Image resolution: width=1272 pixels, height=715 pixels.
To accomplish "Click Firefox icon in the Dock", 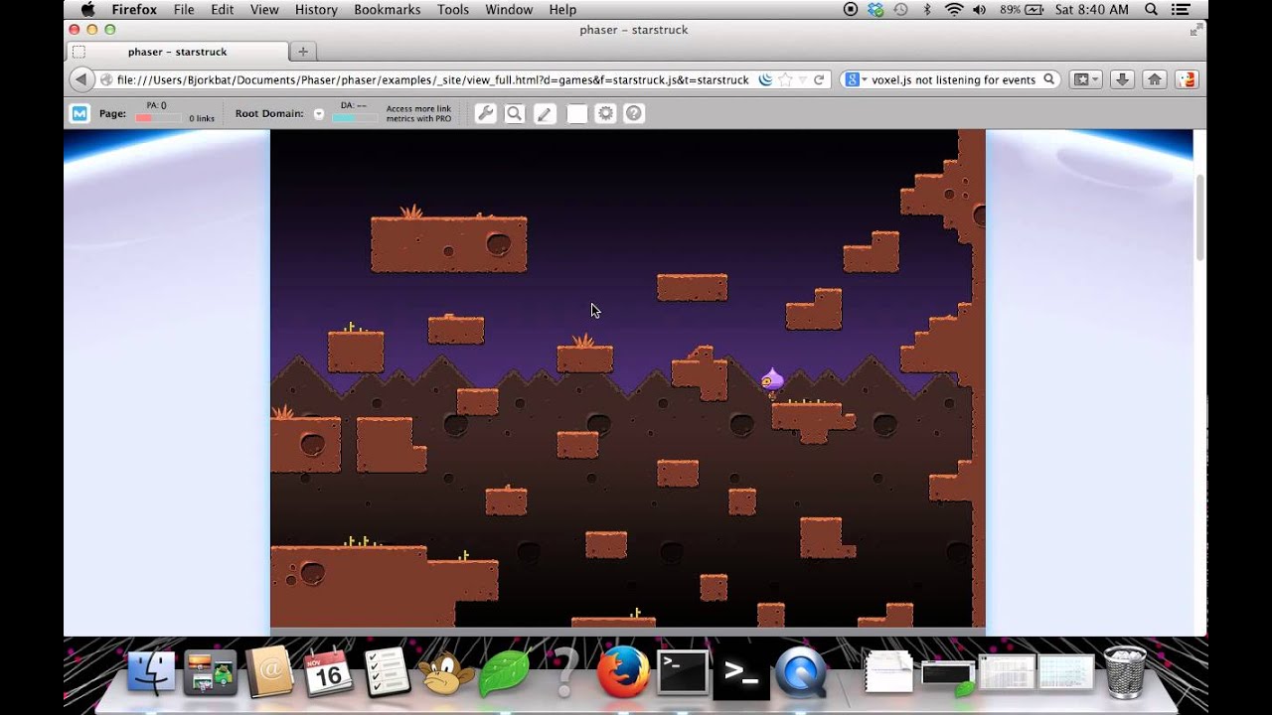I will pyautogui.click(x=623, y=672).
